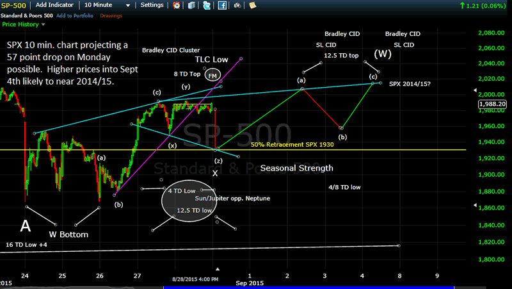Click the 1,800.00 price axis label
512x289 pixels.
(492, 260)
